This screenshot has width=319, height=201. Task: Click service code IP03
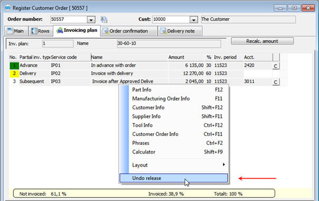point(56,81)
